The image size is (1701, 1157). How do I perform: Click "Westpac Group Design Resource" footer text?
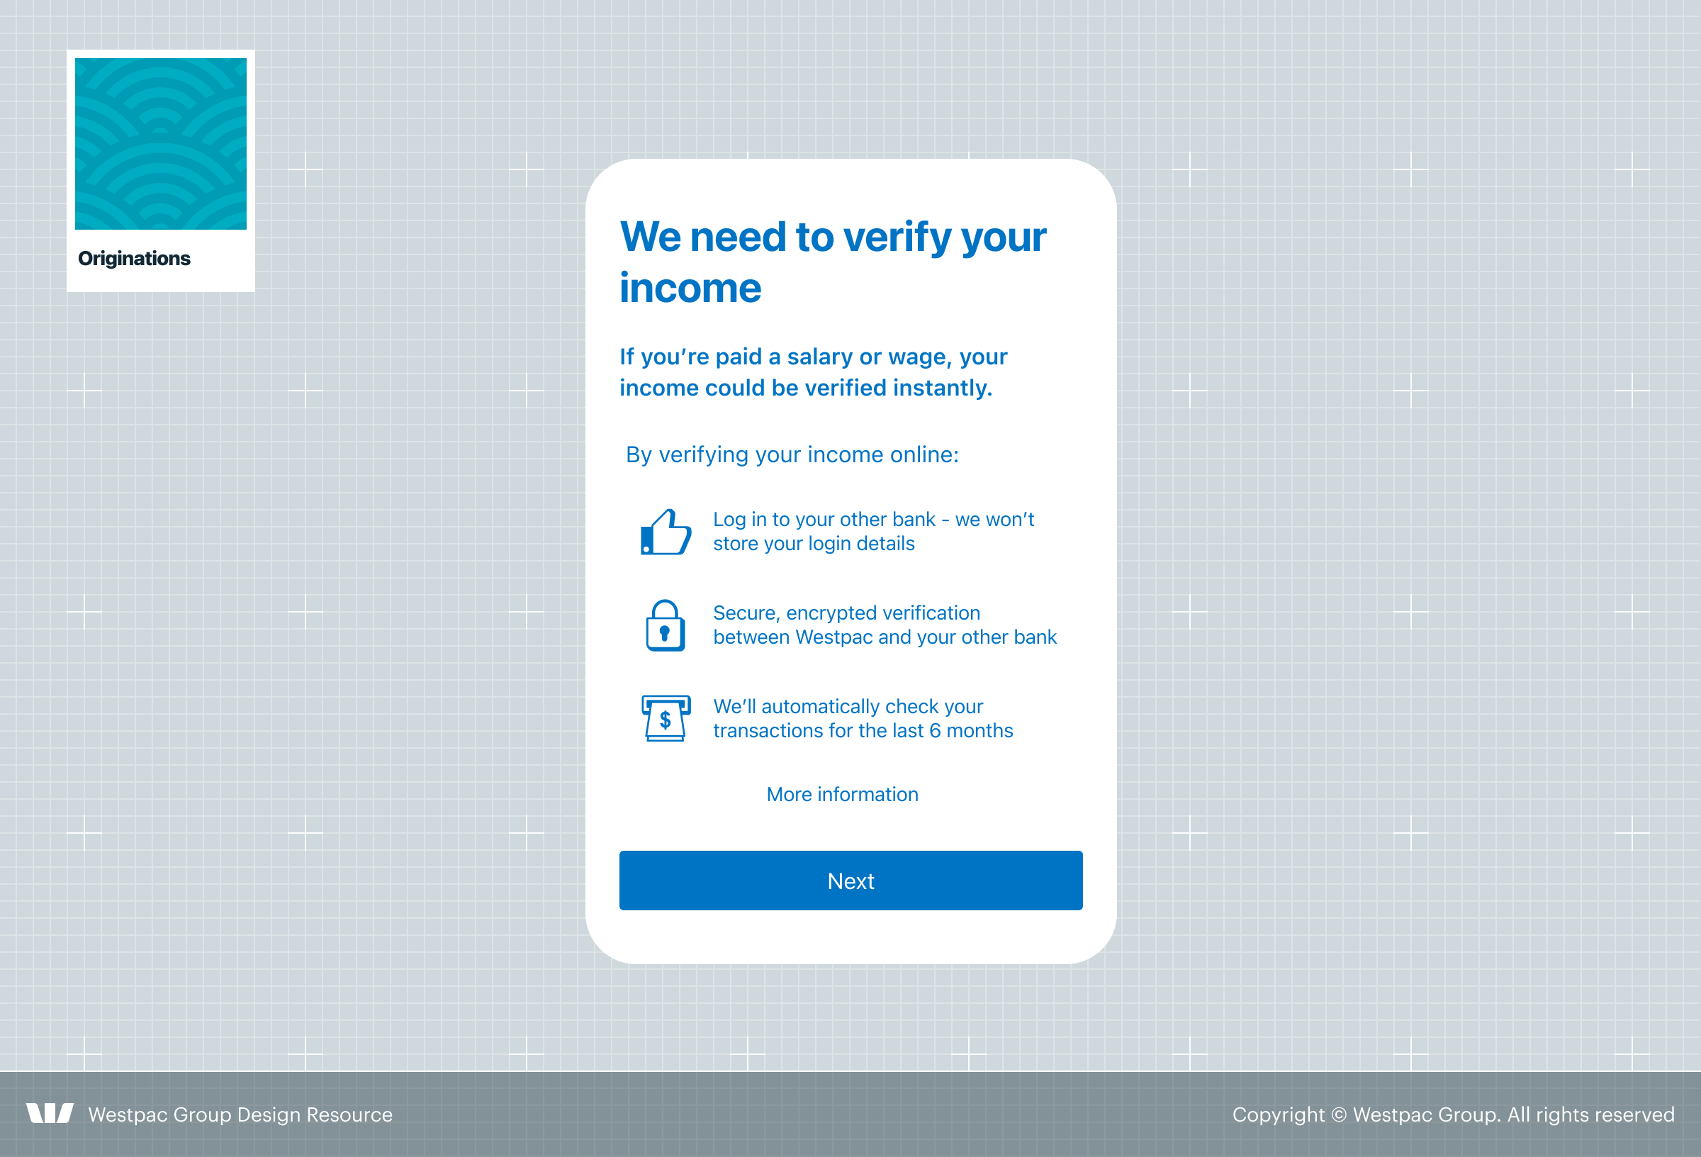pyautogui.click(x=240, y=1114)
